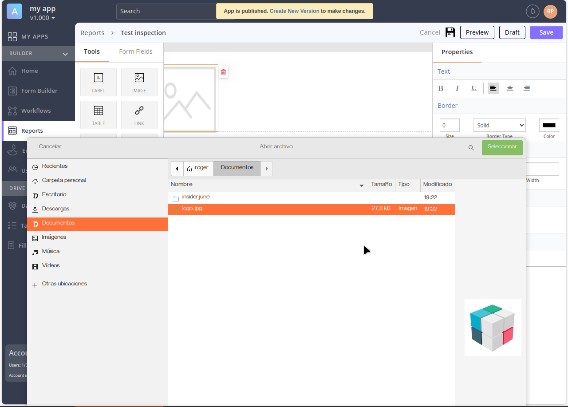
Task: Toggle italic text formatting
Action: point(457,88)
